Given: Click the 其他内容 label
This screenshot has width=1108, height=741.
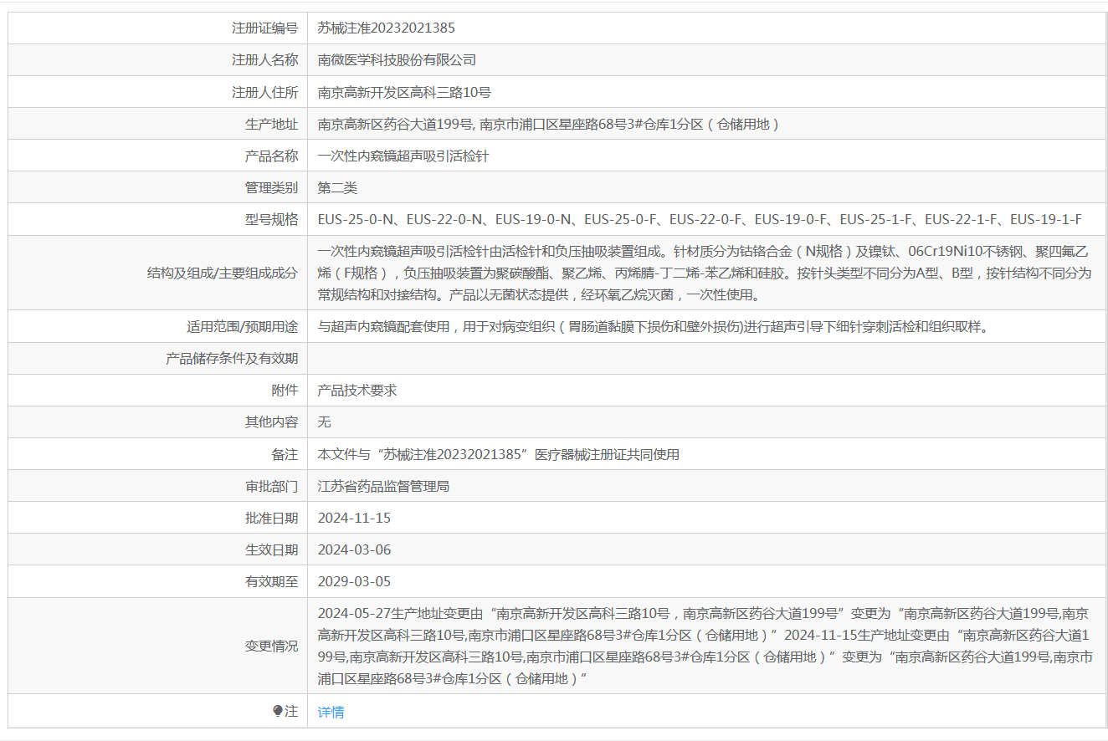Looking at the screenshot, I should click(271, 422).
